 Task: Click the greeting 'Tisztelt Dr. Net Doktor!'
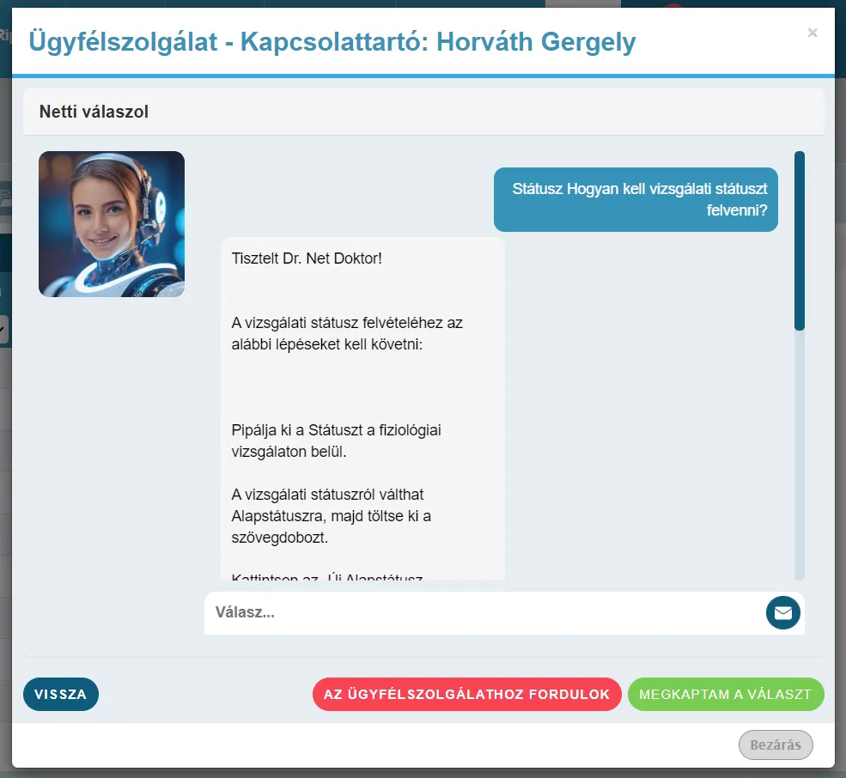click(x=307, y=258)
